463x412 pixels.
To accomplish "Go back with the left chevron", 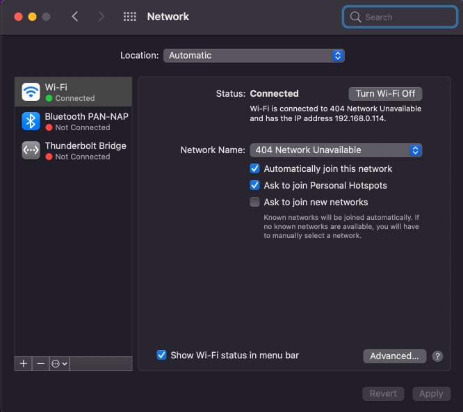I will coord(75,17).
